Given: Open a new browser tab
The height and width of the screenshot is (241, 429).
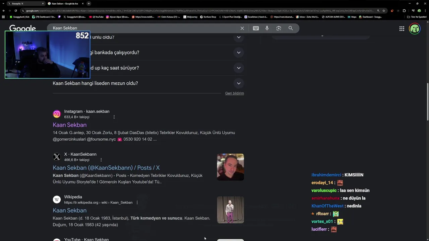Looking at the screenshot, I should (x=89, y=3).
